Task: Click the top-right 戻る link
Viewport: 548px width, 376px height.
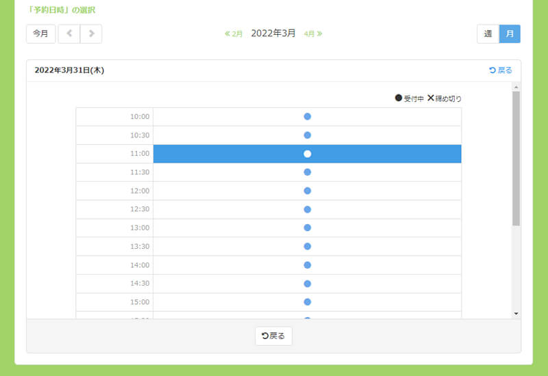Action: coord(501,70)
